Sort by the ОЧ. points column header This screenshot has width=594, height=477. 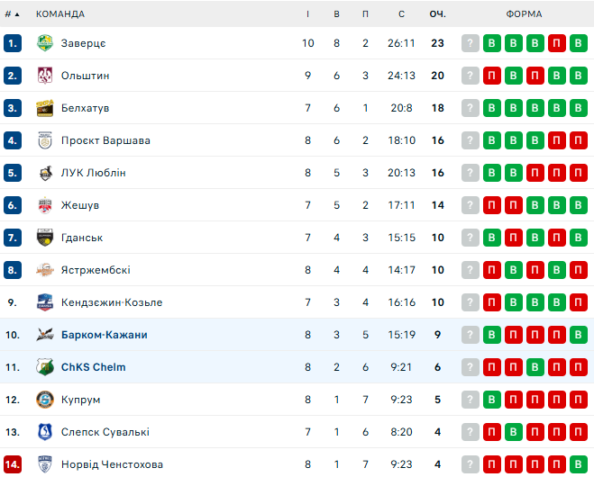point(438,13)
